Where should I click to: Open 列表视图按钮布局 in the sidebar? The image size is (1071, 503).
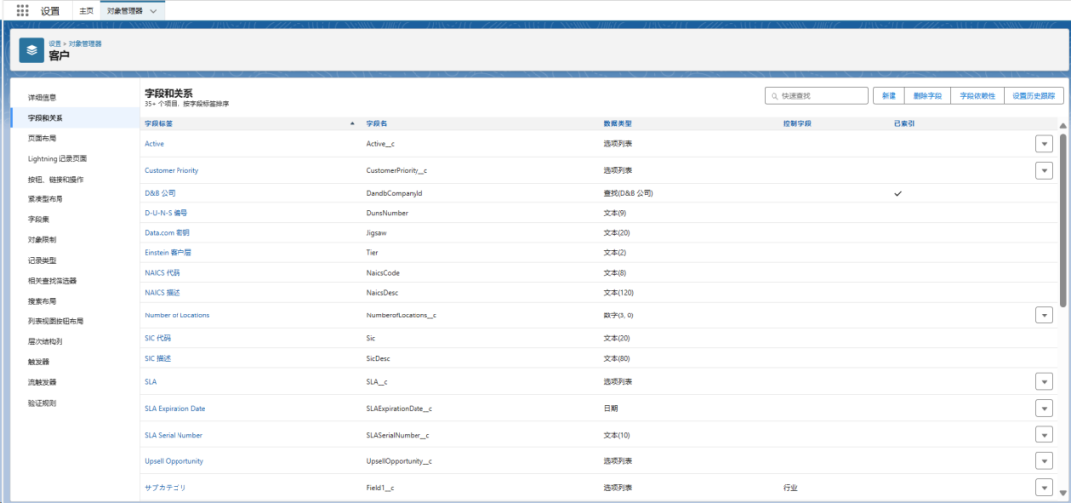pos(56,321)
